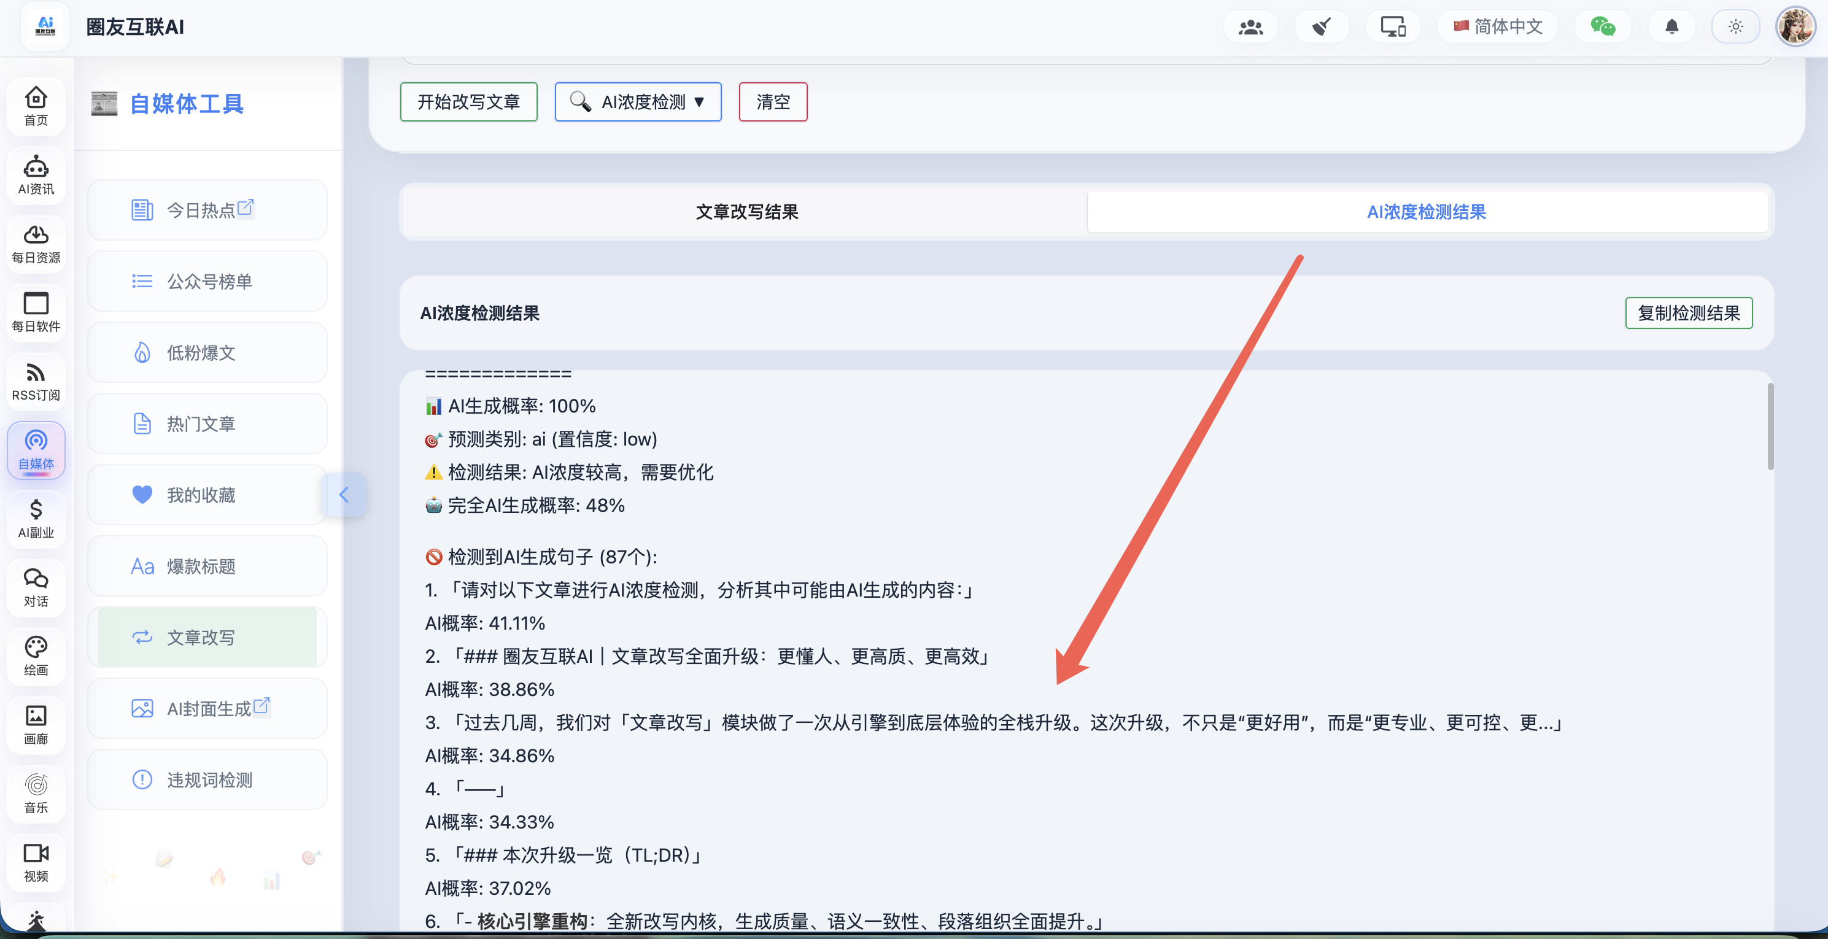1828x939 pixels.
Task: Click the WeChat icon in header
Action: pyautogui.click(x=1602, y=27)
